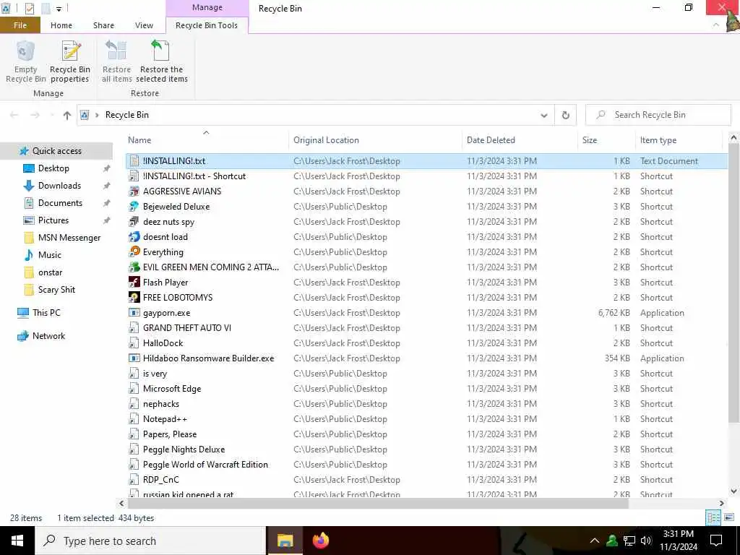
Task: Select Flash Player shortcut icon
Action: (134, 283)
